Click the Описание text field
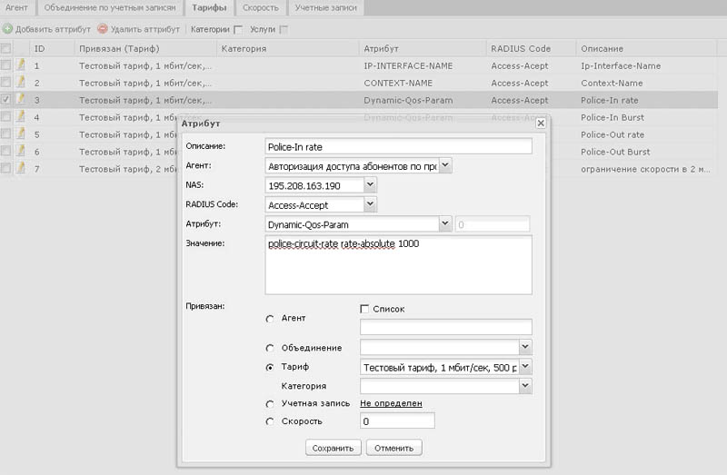Screen dimensions: 727x475 click(398, 146)
